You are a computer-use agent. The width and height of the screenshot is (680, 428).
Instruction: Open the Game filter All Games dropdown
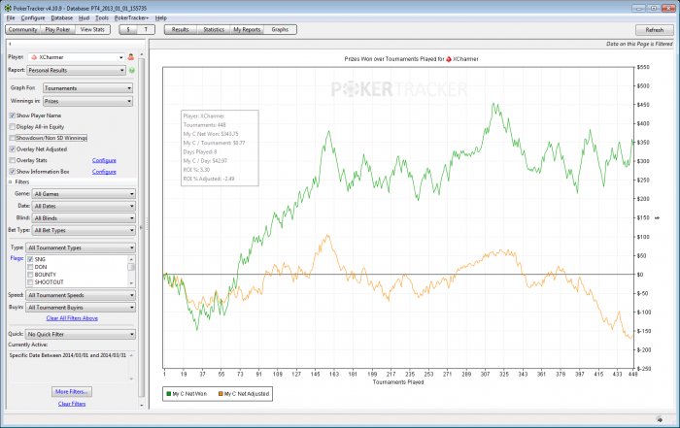click(84, 194)
